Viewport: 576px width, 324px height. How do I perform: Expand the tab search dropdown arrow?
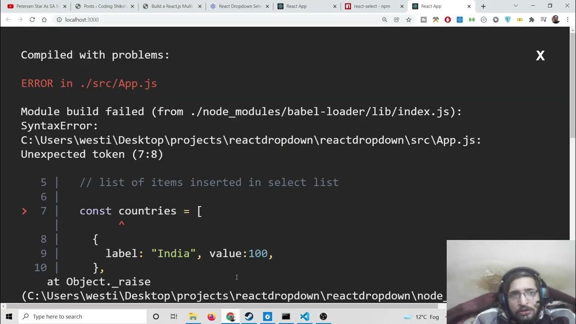(516, 6)
